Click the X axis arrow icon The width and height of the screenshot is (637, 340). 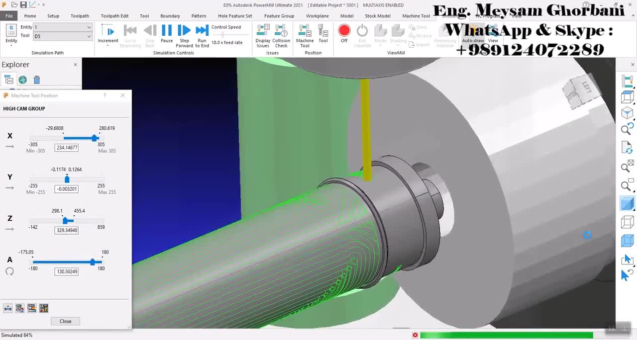(x=9, y=147)
